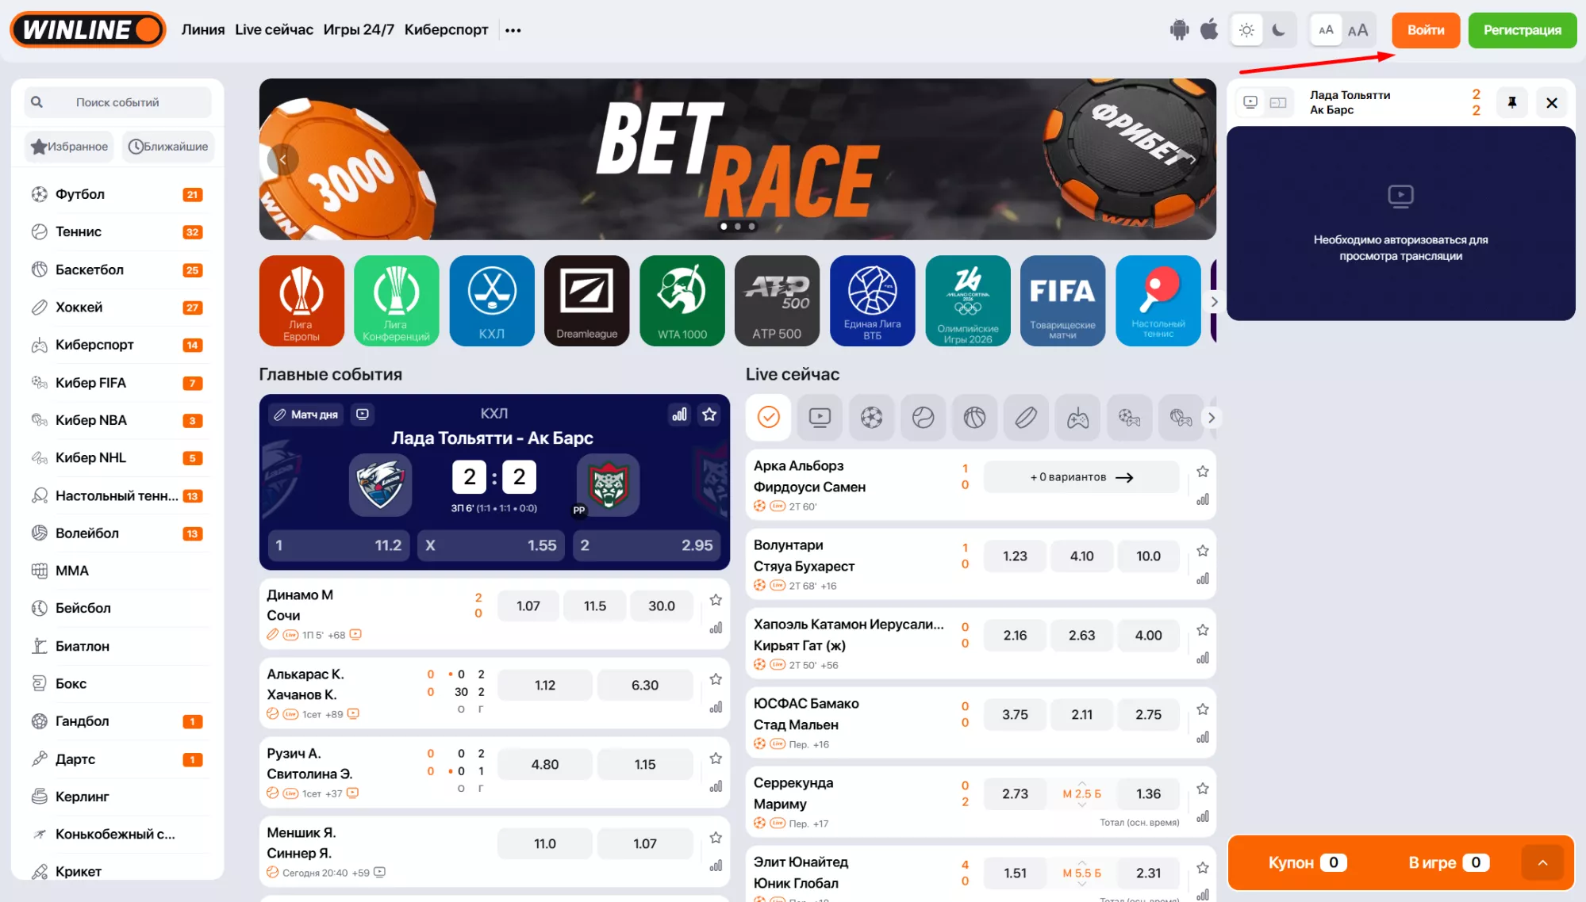This screenshot has width=1586, height=902.
Task: Open the Киберспорт top menu item
Action: 446,29
